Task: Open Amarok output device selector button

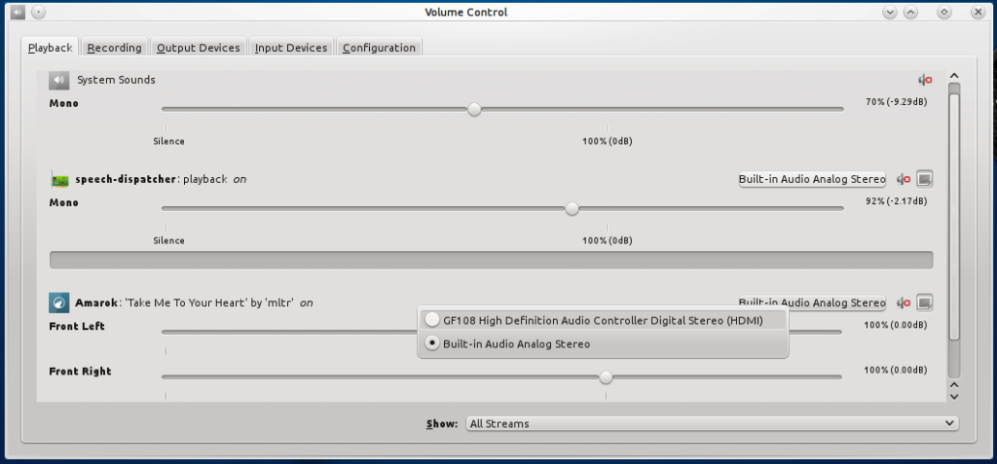Action: 812,303
